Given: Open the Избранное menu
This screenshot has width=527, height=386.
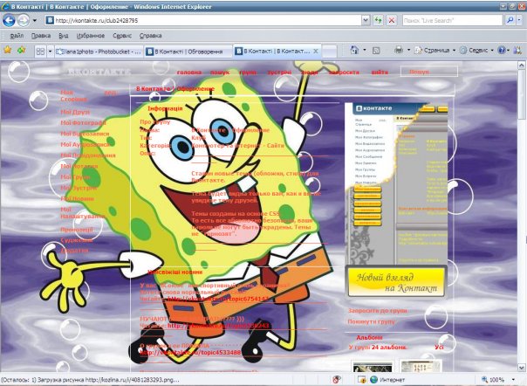Looking at the screenshot, I should point(91,36).
